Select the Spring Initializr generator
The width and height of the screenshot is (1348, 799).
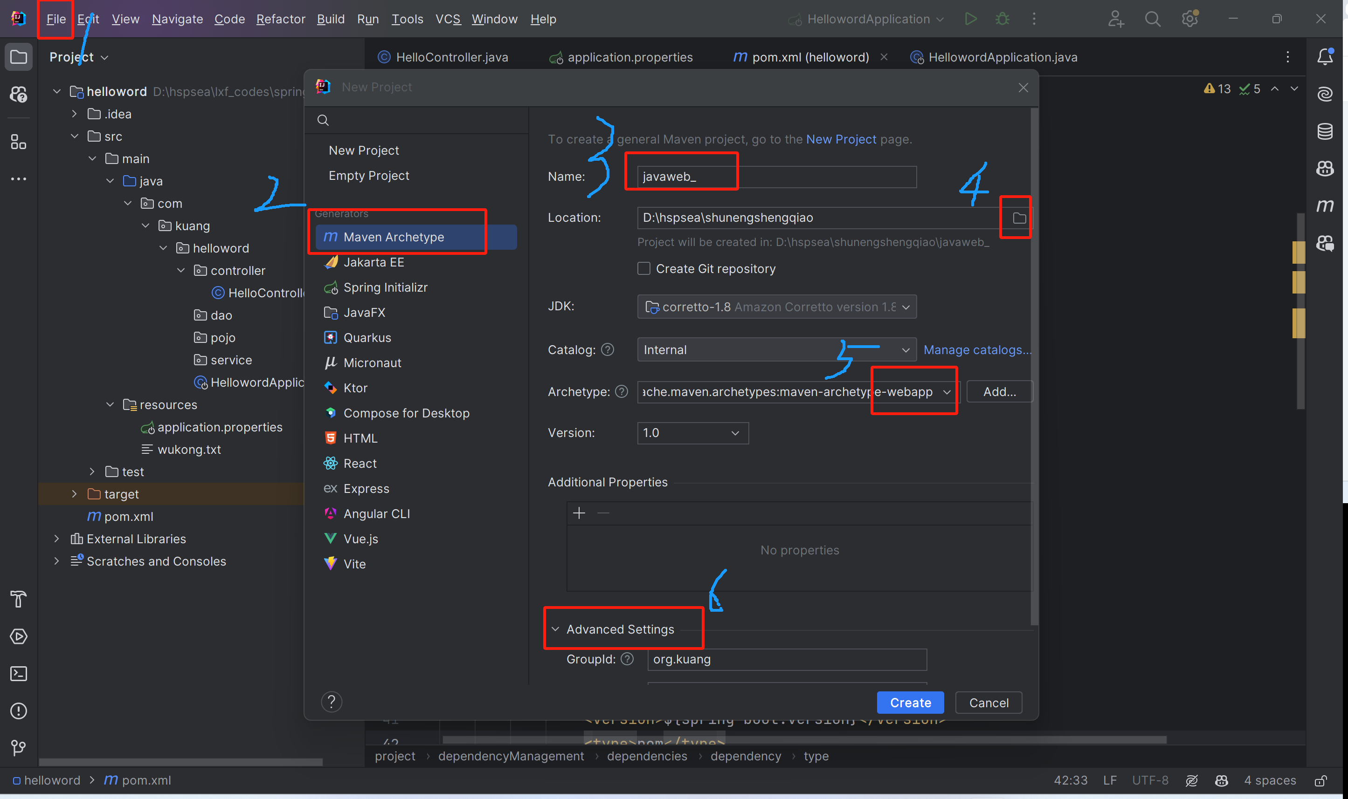[x=416, y=287]
